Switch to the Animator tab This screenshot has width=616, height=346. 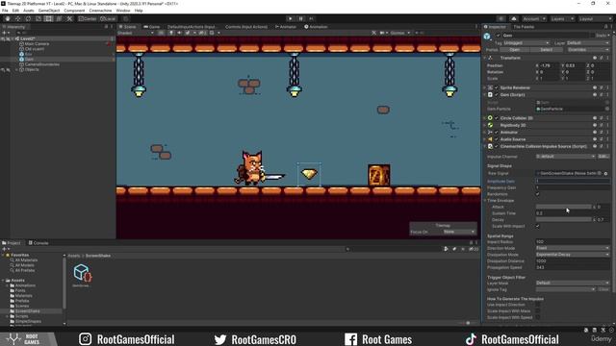pos(286,27)
